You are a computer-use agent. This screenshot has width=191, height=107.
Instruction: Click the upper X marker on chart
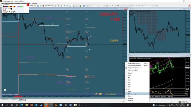90,36
